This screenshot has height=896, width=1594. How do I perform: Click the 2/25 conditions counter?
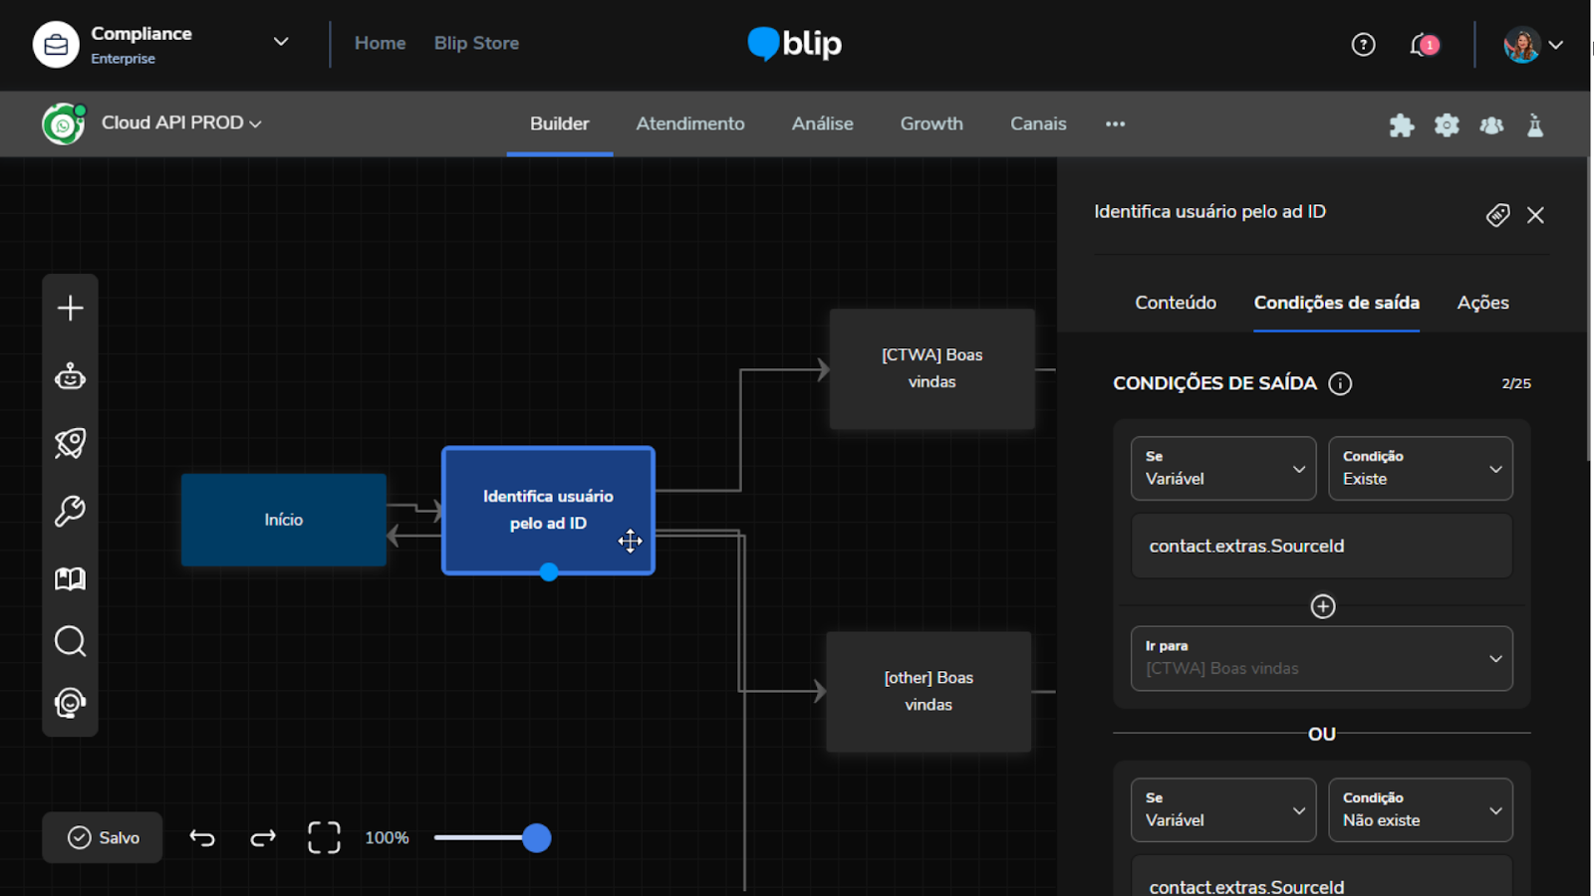pos(1516,383)
